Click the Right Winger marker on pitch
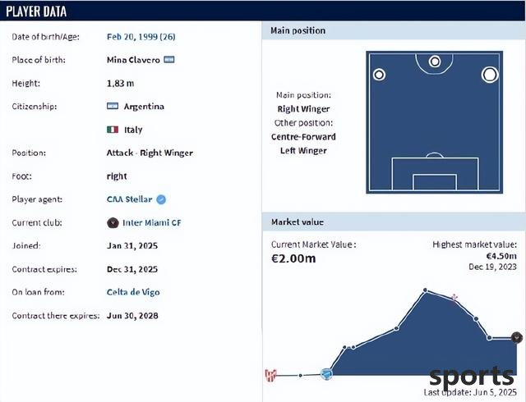 click(x=490, y=75)
